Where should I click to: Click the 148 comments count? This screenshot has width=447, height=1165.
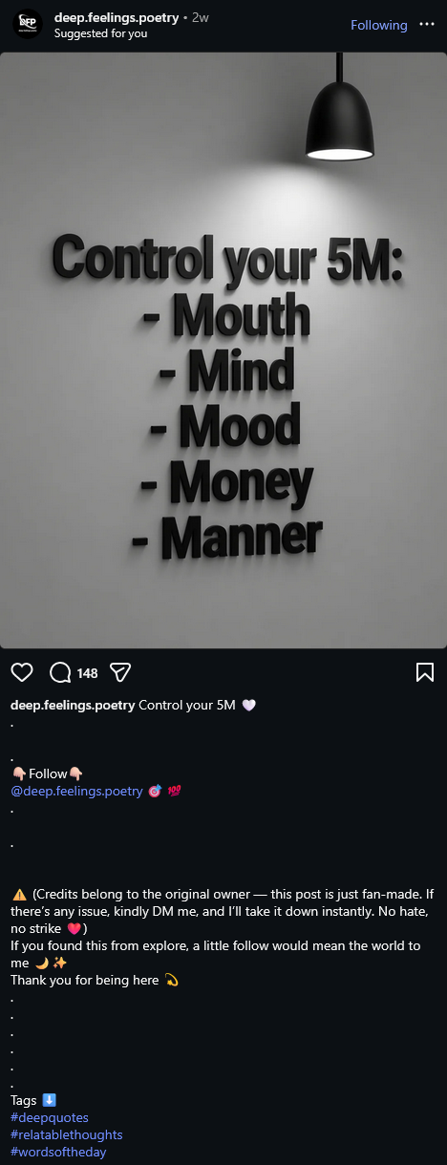click(87, 673)
